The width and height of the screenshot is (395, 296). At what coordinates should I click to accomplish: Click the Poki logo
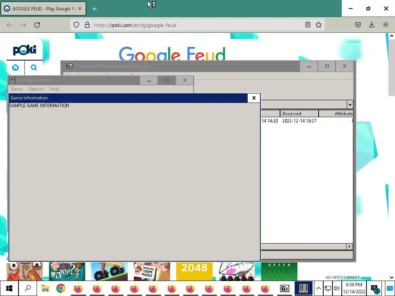24,50
